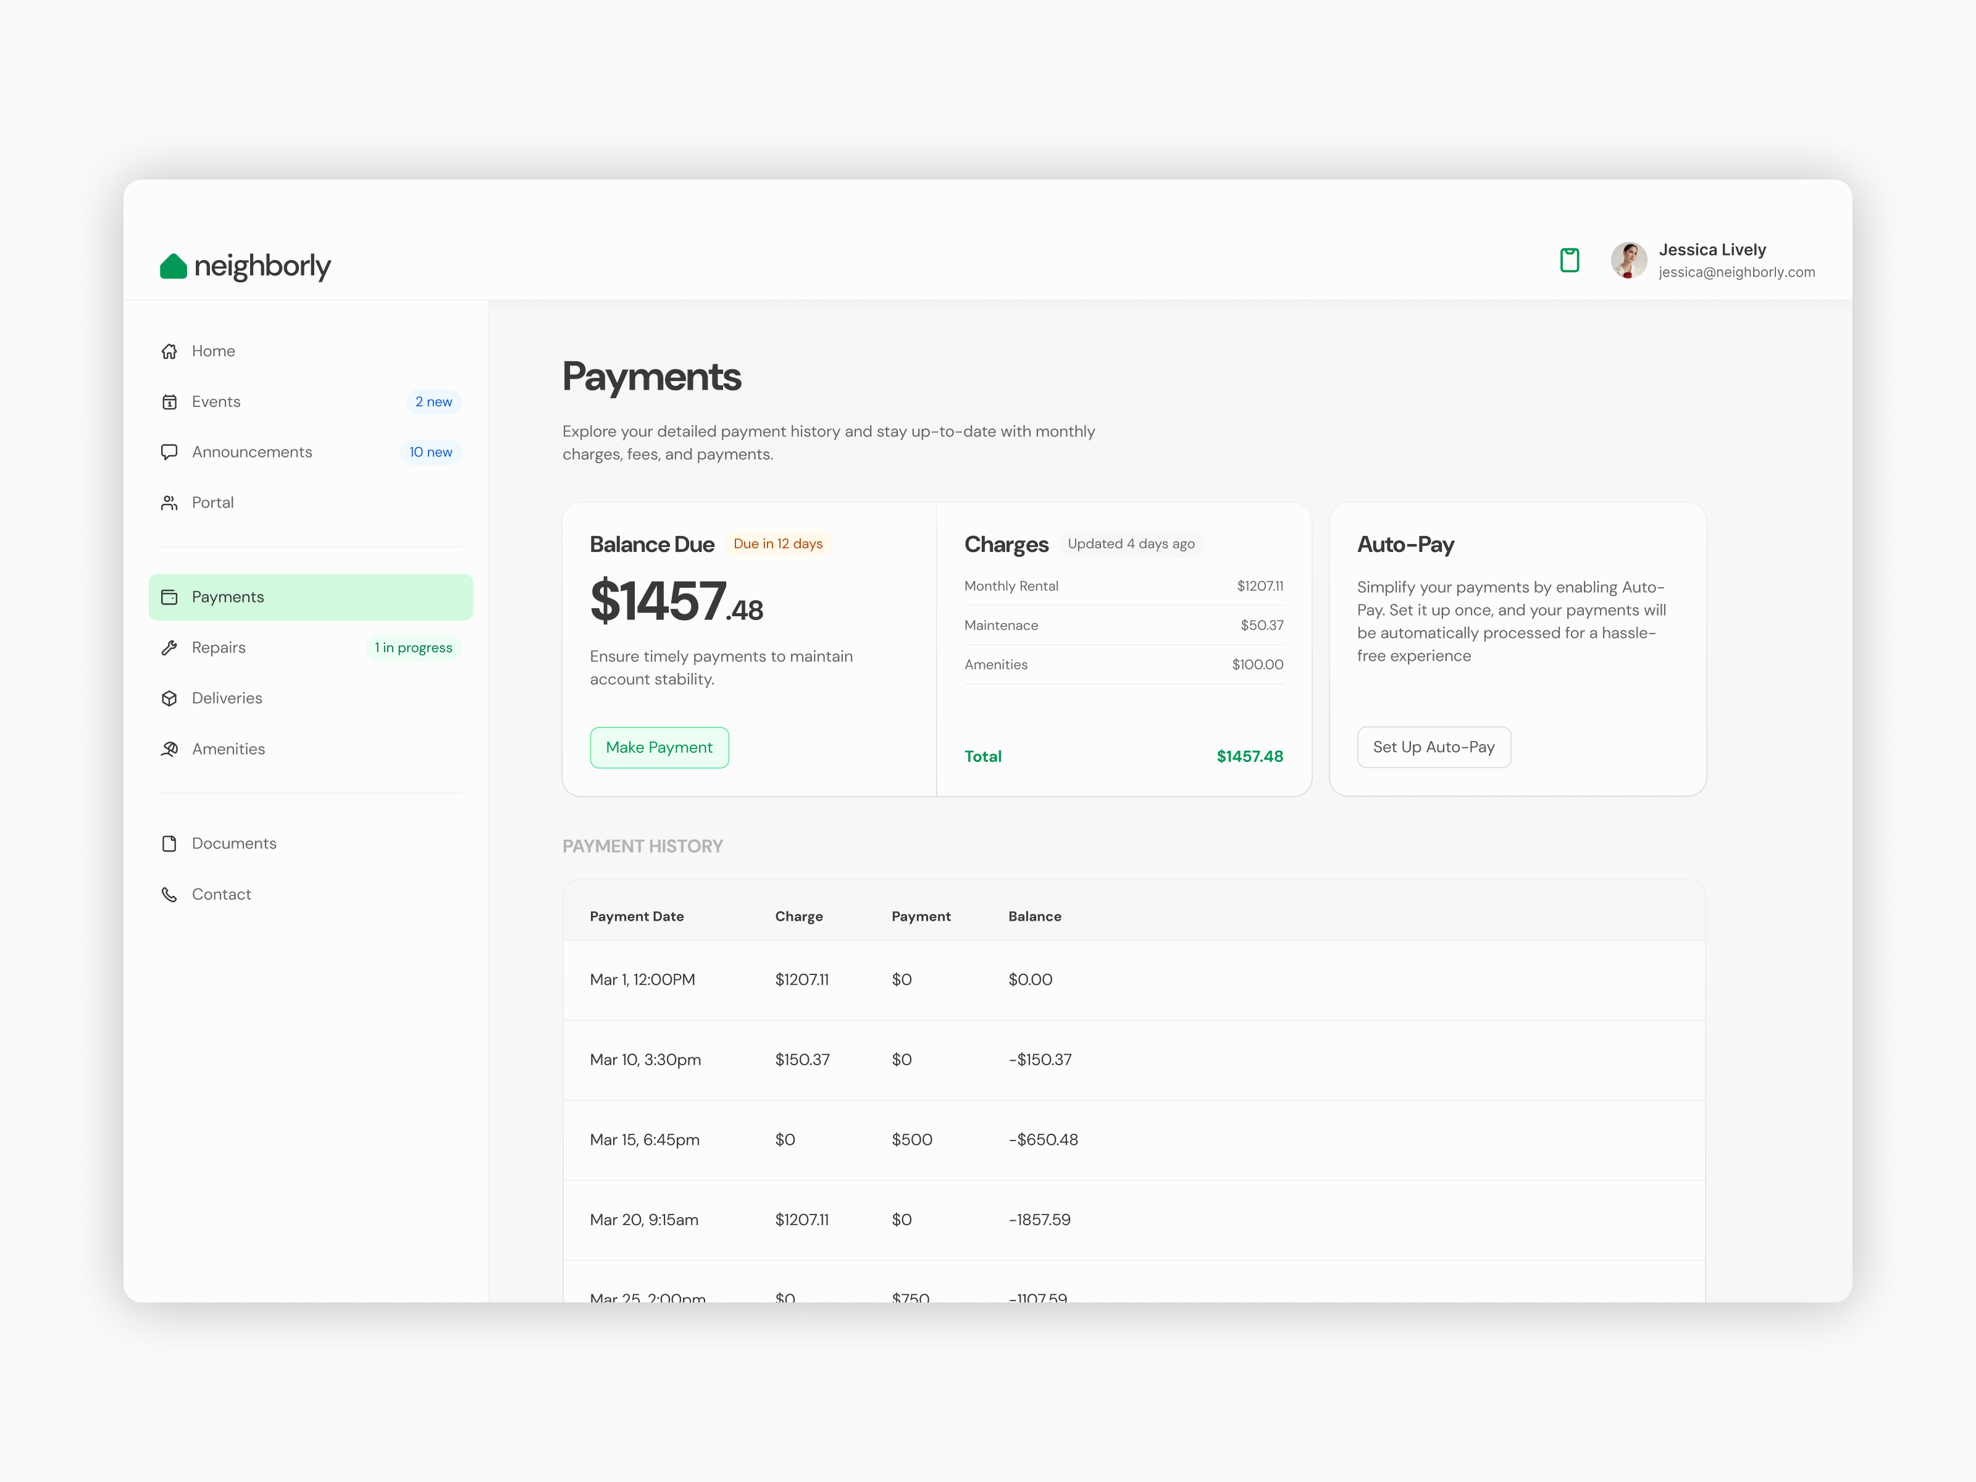Click the Announcements speech bubble icon
The width and height of the screenshot is (1976, 1482).
[170, 452]
